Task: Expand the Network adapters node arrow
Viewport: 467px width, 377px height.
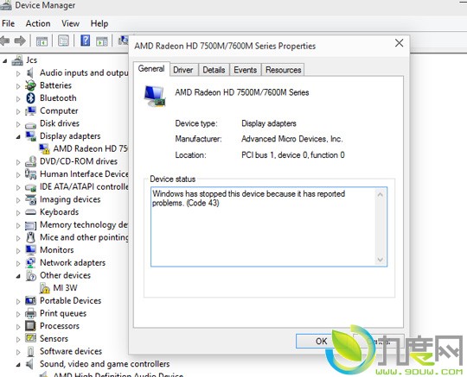Action: (18, 263)
